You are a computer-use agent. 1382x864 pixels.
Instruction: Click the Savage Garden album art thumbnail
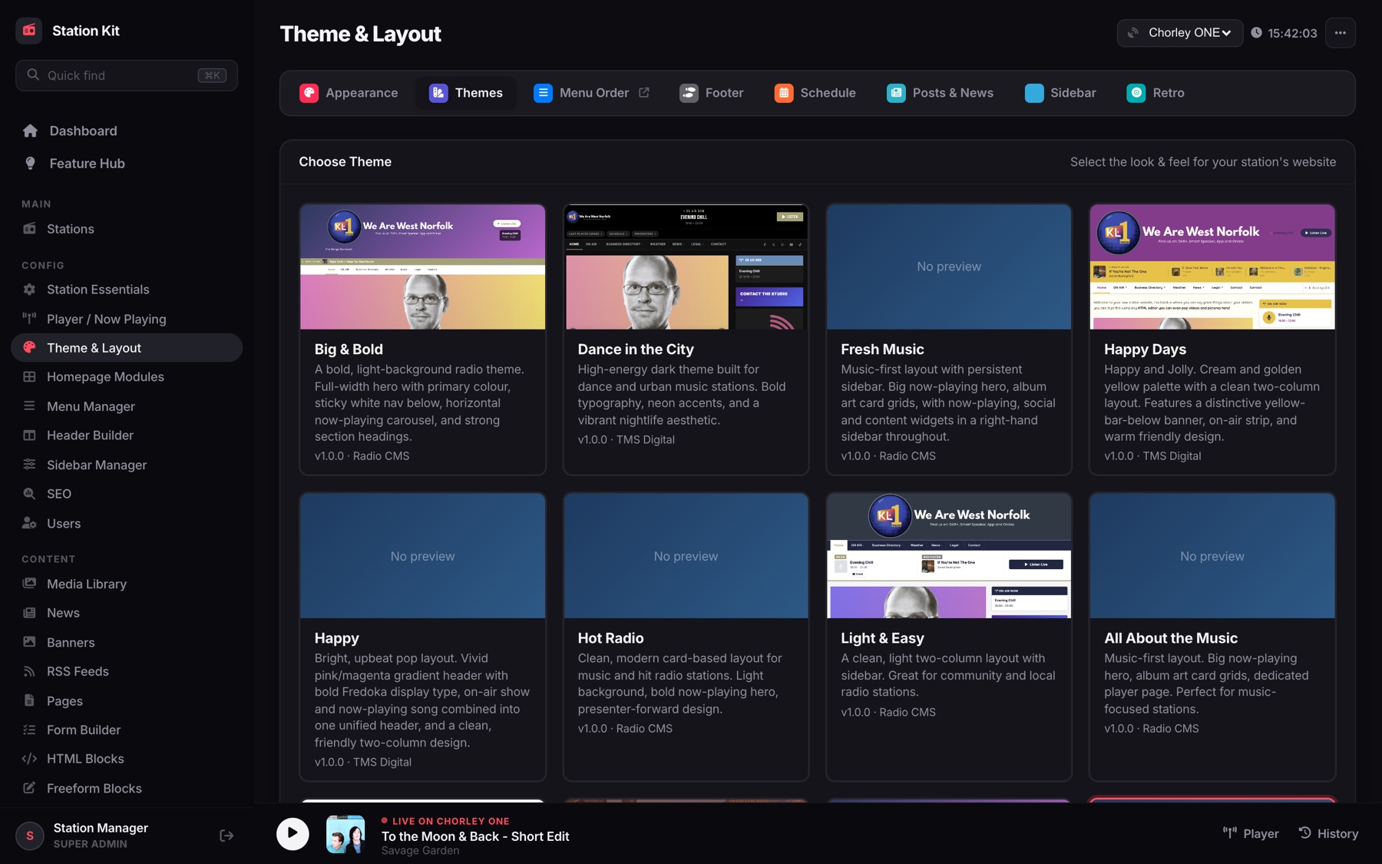[x=345, y=834]
